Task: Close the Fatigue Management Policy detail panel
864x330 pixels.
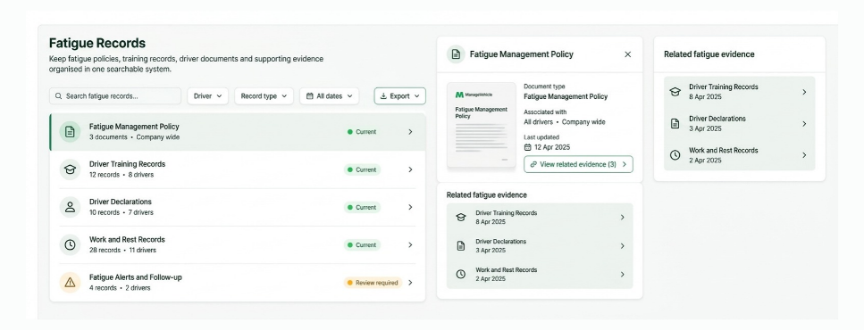Action: point(627,54)
